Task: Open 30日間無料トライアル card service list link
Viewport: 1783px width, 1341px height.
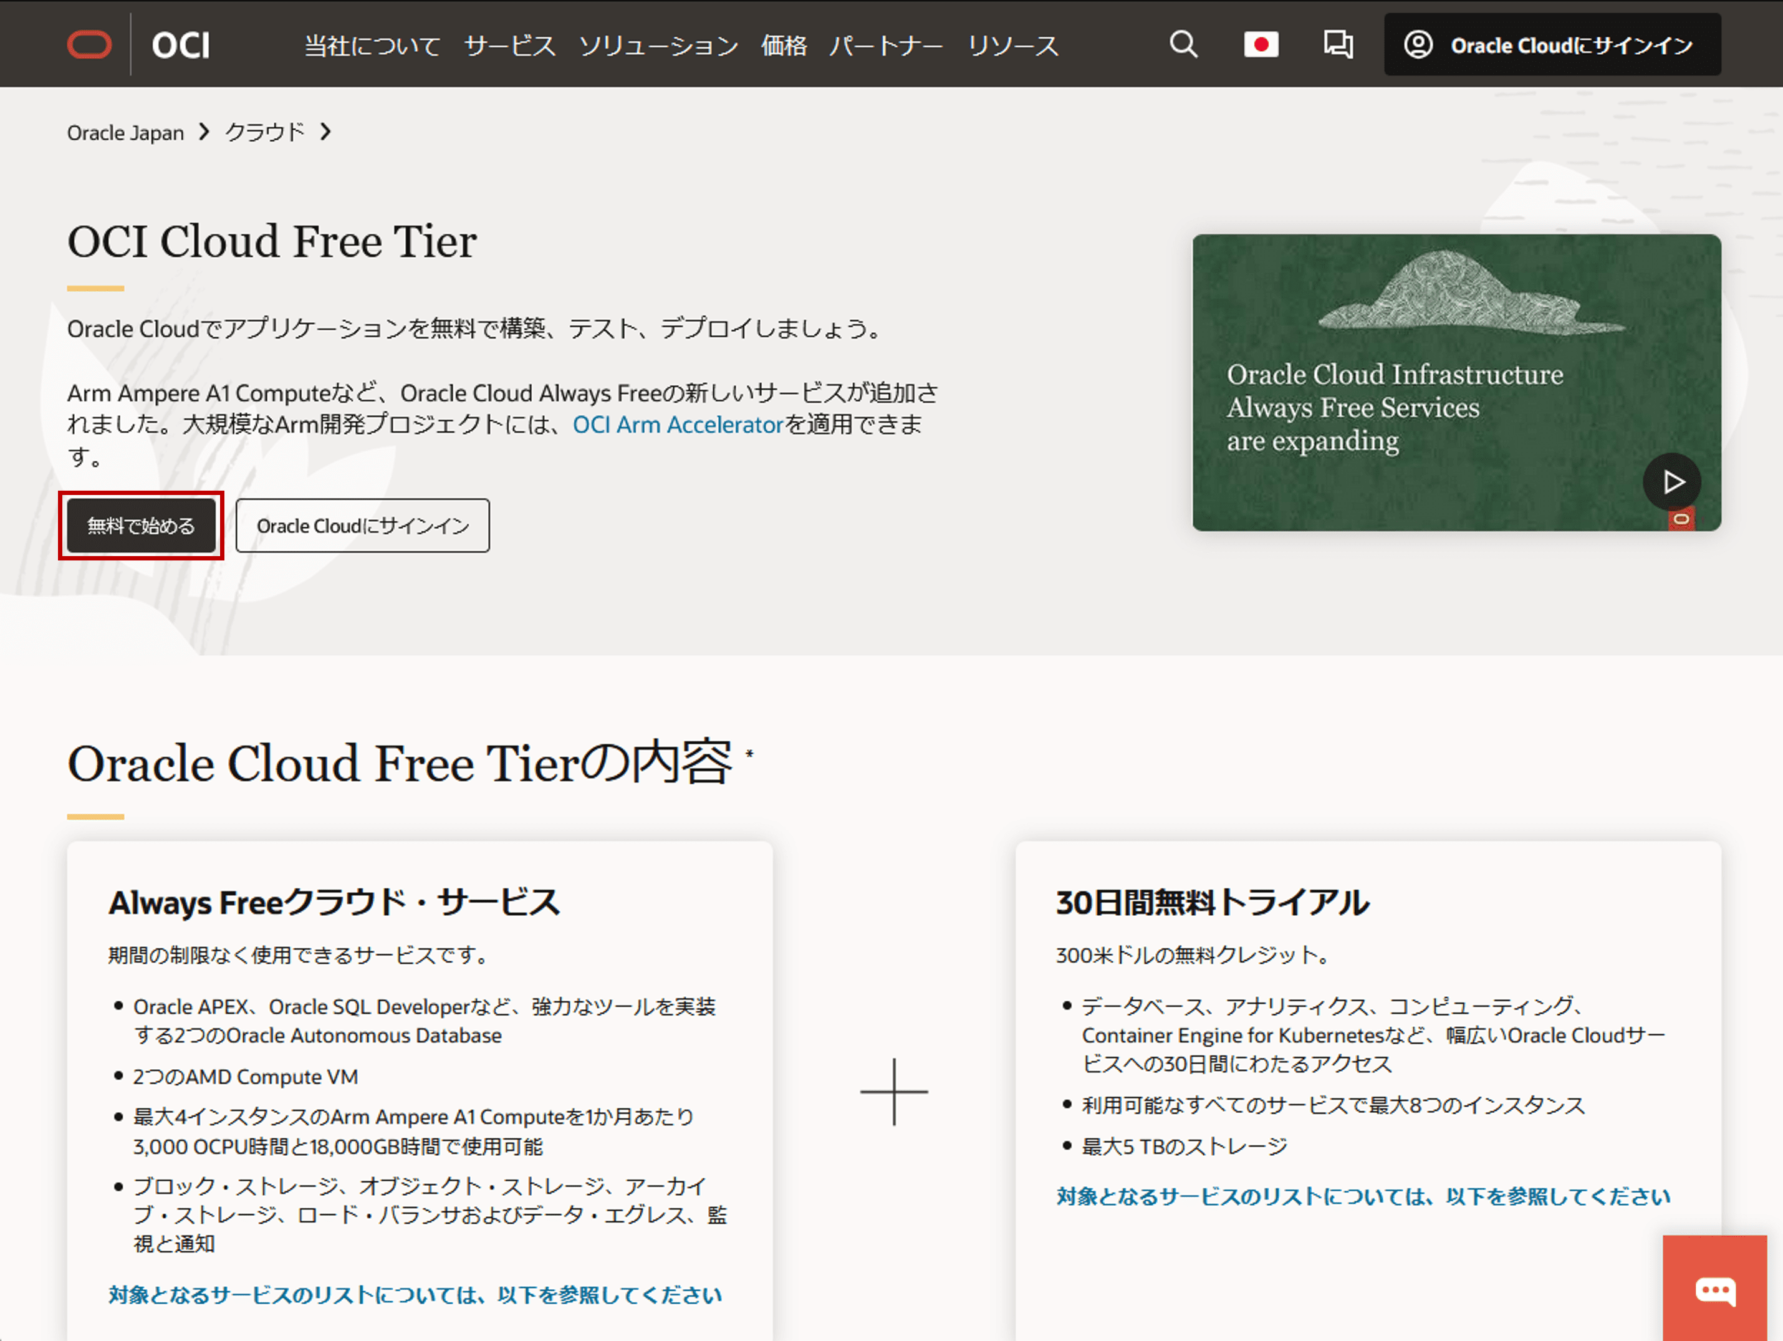Action: 1363,1196
